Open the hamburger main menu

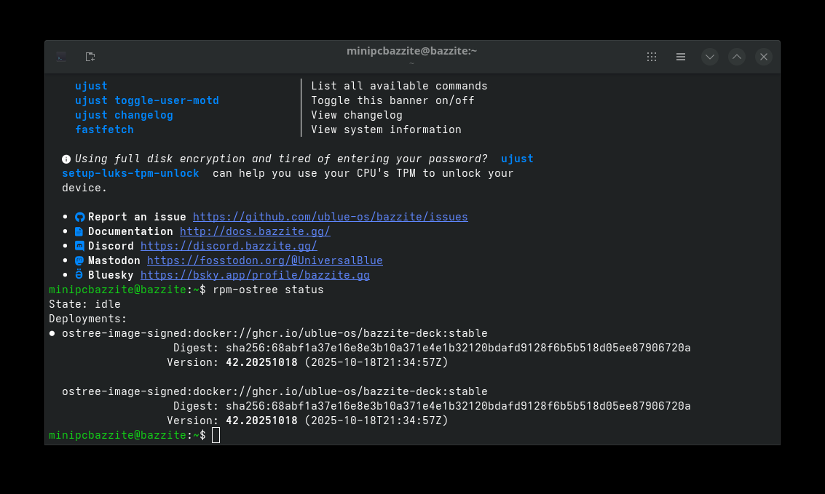681,57
